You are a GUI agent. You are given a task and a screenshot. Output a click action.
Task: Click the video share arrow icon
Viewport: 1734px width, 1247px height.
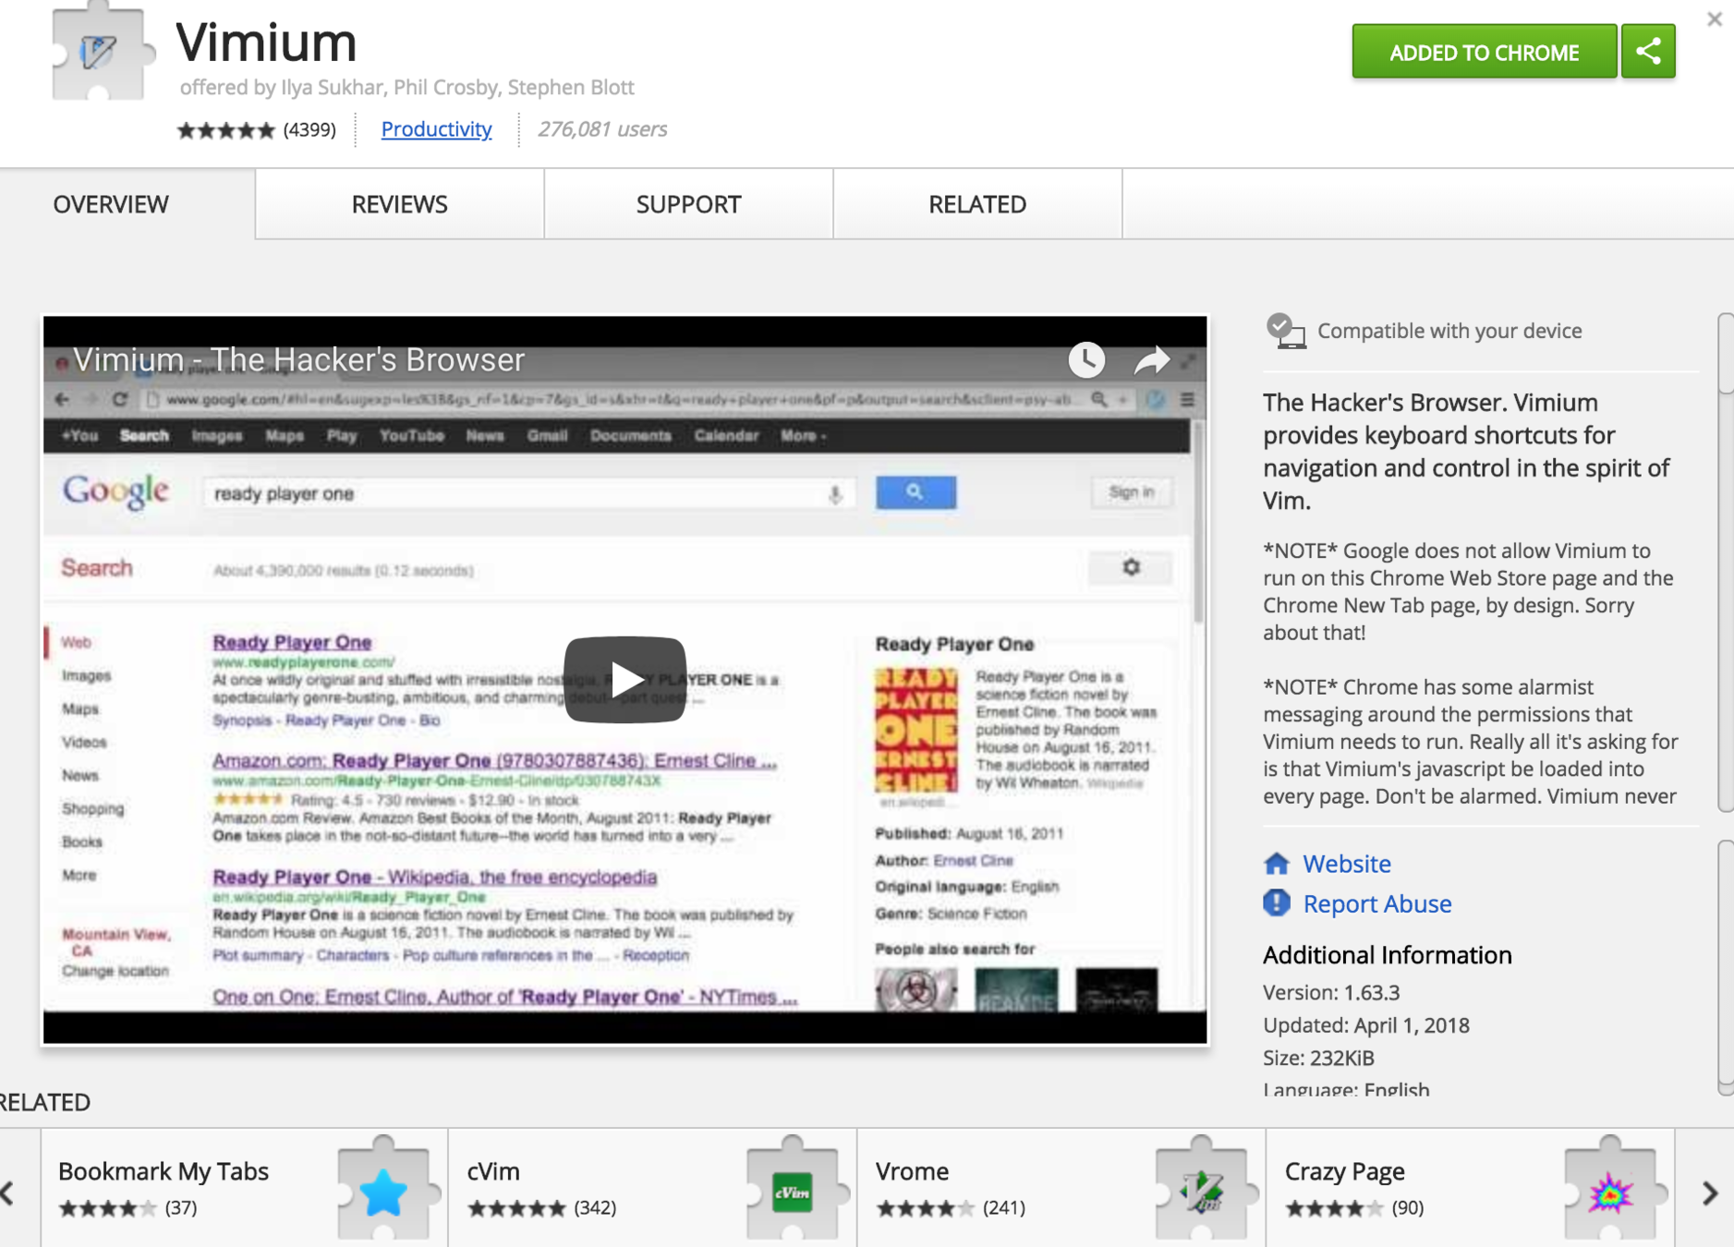[x=1151, y=360]
